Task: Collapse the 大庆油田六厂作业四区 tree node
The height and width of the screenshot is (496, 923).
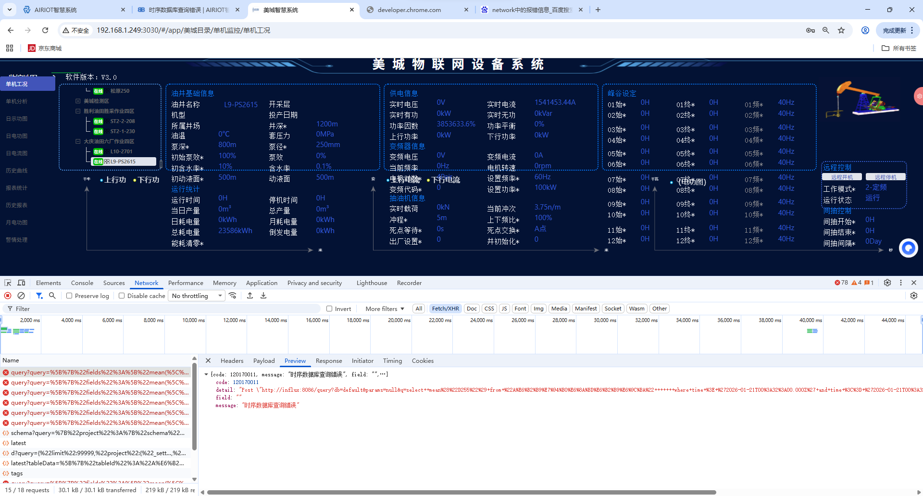Action: [78, 141]
